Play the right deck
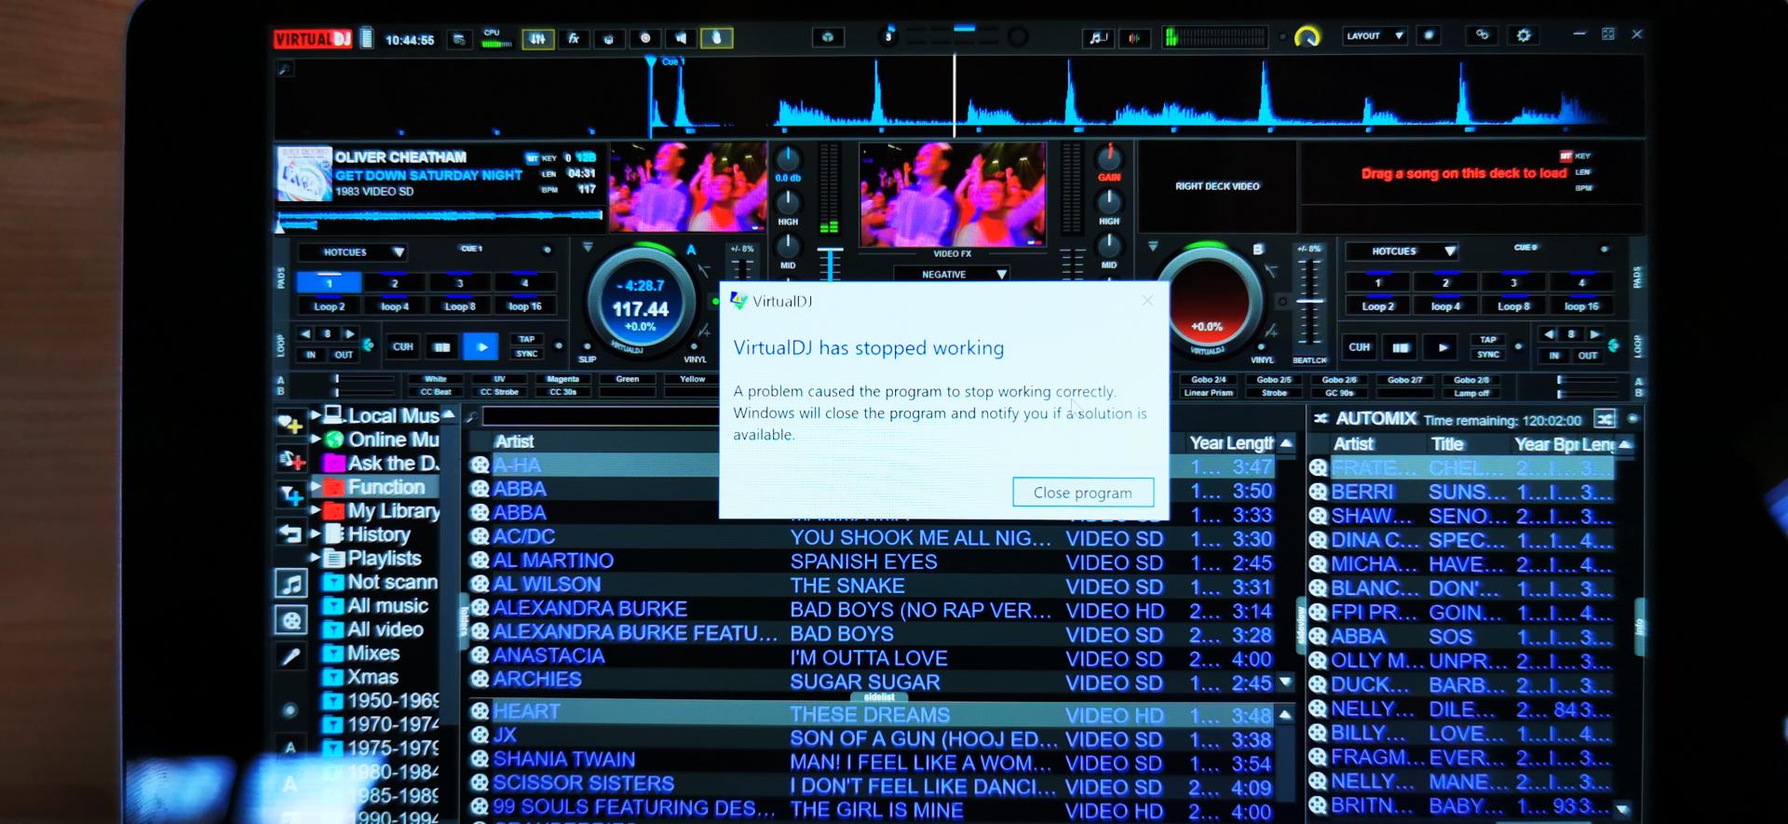Image resolution: width=1788 pixels, height=824 pixels. click(x=1442, y=347)
